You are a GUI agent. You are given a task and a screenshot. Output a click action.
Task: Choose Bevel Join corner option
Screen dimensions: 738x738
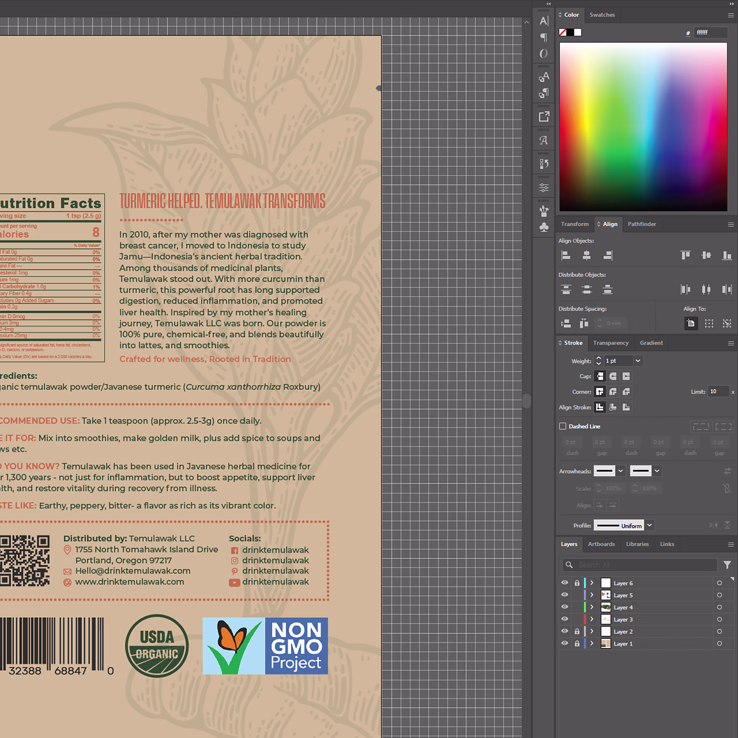click(626, 392)
